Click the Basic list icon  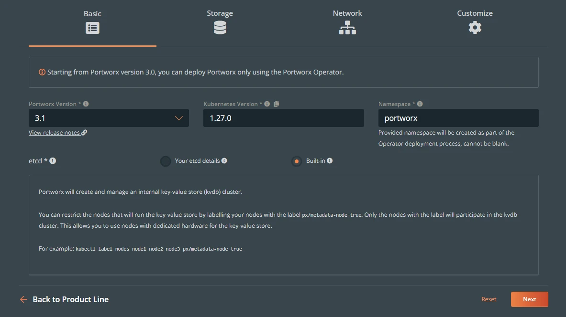point(92,28)
